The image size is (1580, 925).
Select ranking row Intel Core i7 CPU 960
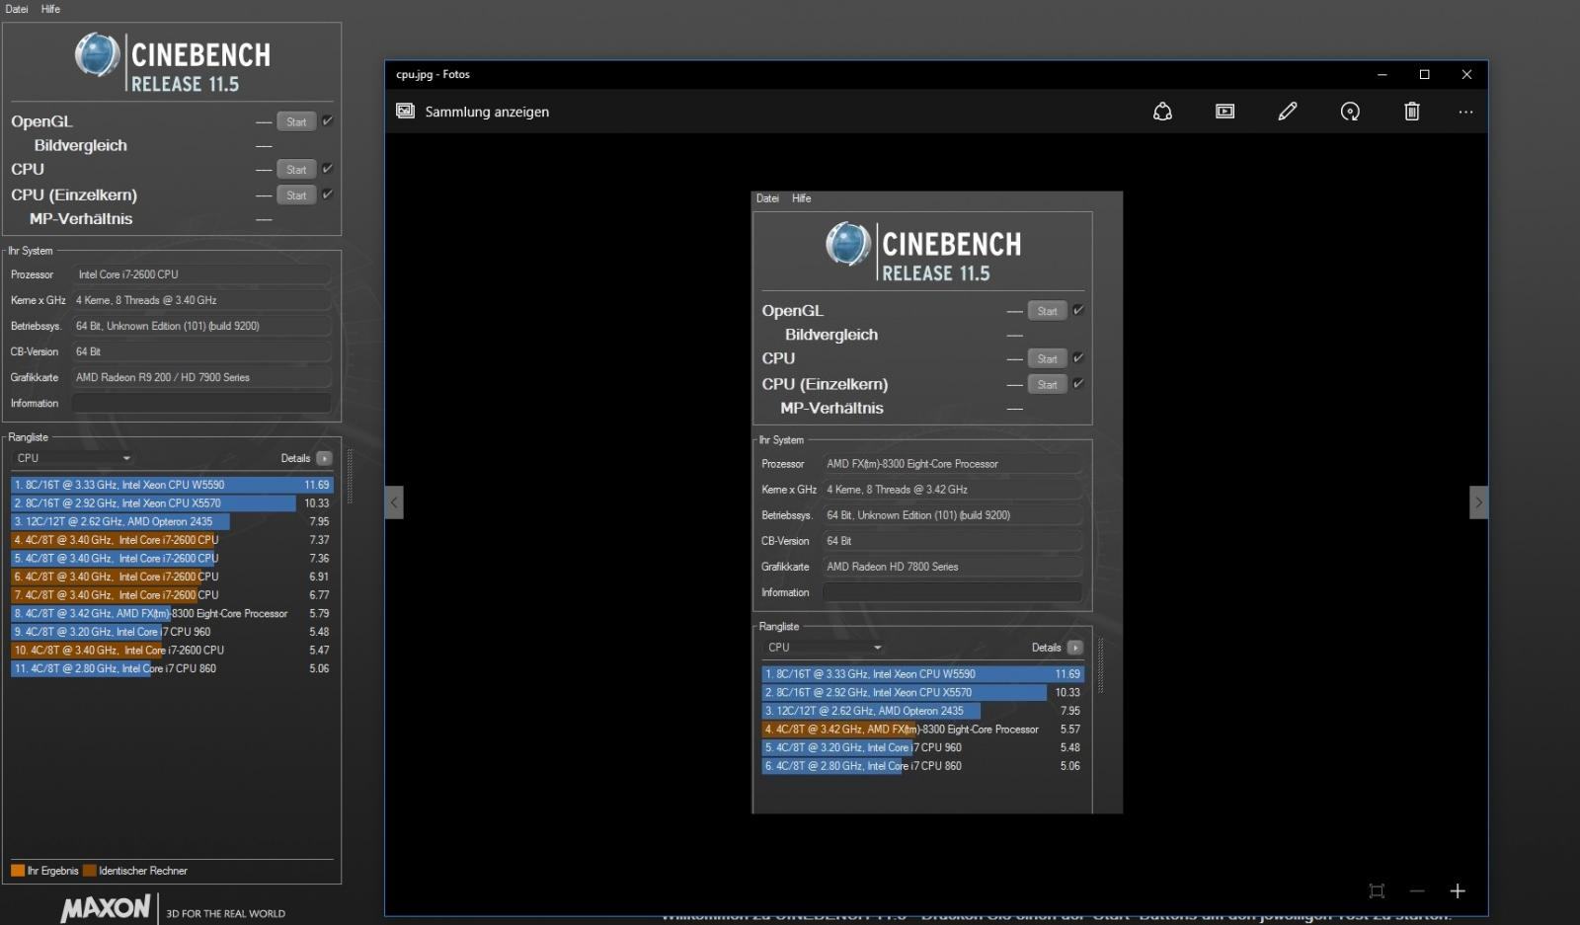coord(173,632)
